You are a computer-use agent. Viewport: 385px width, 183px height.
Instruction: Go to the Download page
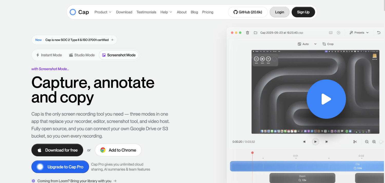point(124,12)
